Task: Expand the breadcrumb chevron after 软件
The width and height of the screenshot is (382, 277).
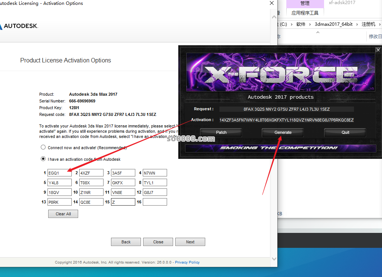Action: pos(310,24)
